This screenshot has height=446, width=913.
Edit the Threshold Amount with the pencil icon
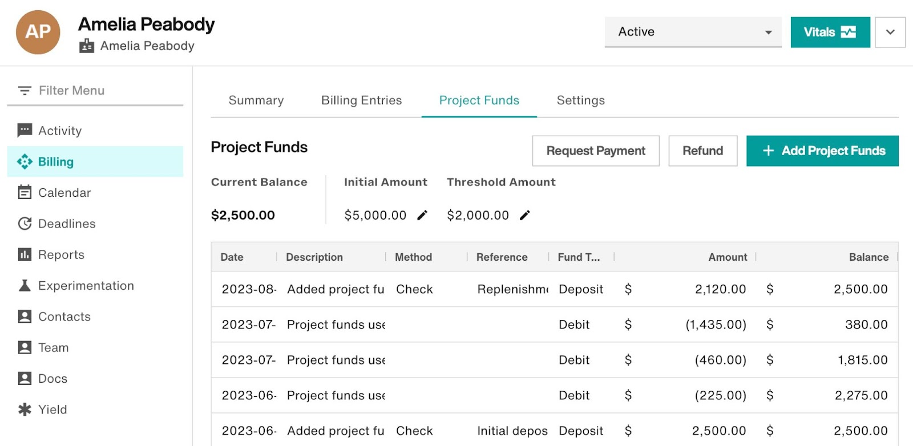(525, 215)
